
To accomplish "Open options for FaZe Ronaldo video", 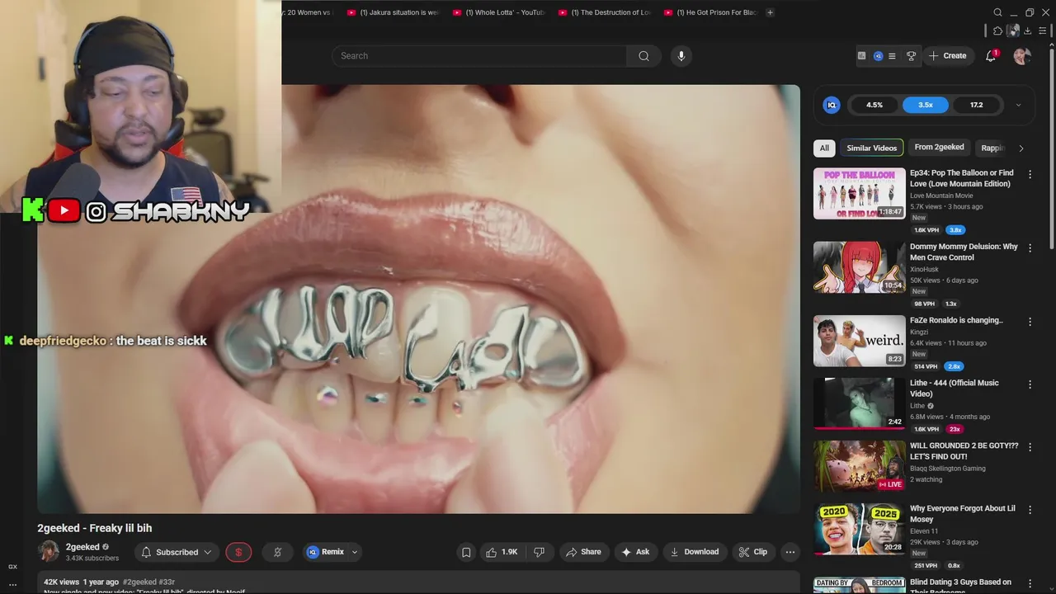I will (1030, 322).
